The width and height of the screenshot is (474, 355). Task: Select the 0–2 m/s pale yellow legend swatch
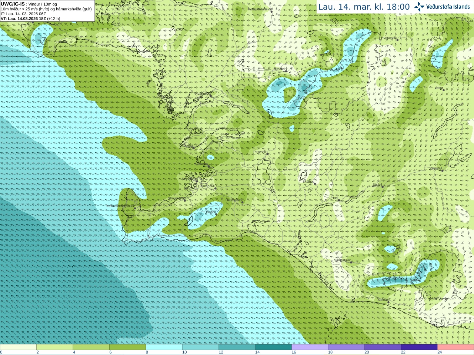coord(18,347)
